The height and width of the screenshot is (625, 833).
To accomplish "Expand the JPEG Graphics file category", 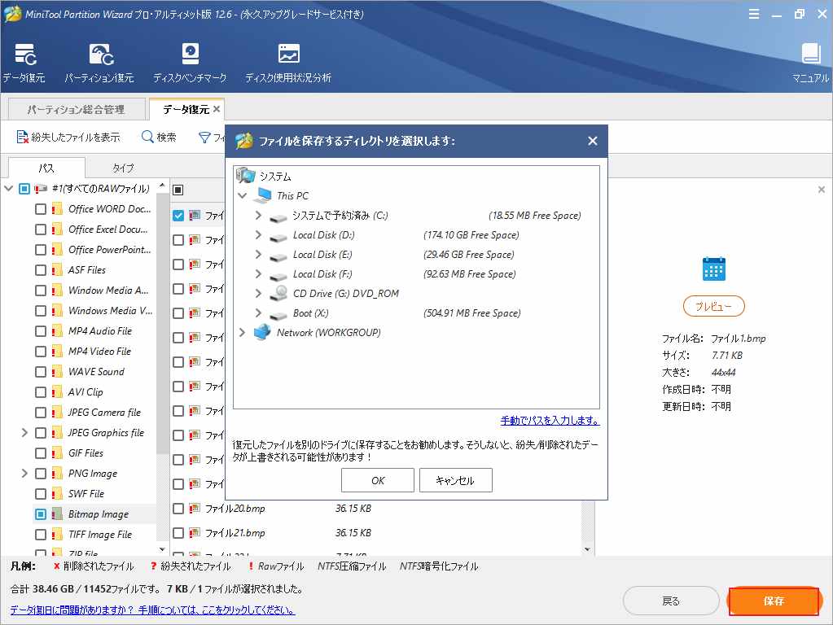I will [24, 432].
